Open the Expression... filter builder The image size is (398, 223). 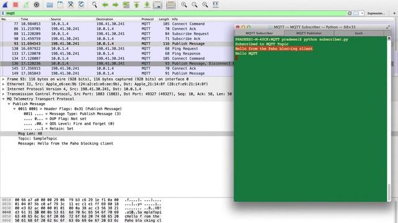376,13
